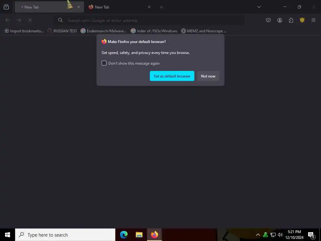Open the RUSSIAN TEST bookmark
The width and height of the screenshot is (321, 241).
pyautogui.click(x=62, y=31)
